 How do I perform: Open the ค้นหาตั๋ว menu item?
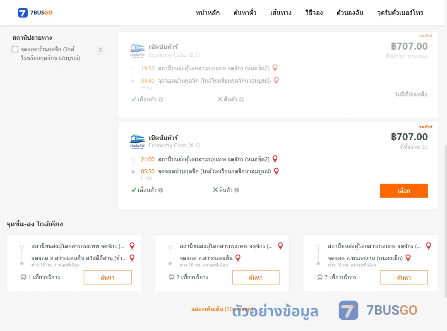pyautogui.click(x=245, y=12)
